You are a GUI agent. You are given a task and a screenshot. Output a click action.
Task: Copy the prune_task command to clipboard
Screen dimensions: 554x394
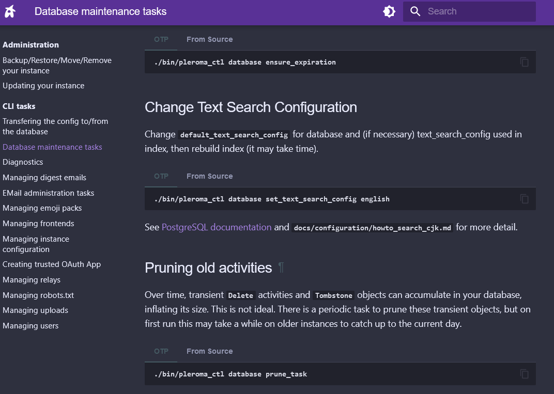tap(525, 374)
